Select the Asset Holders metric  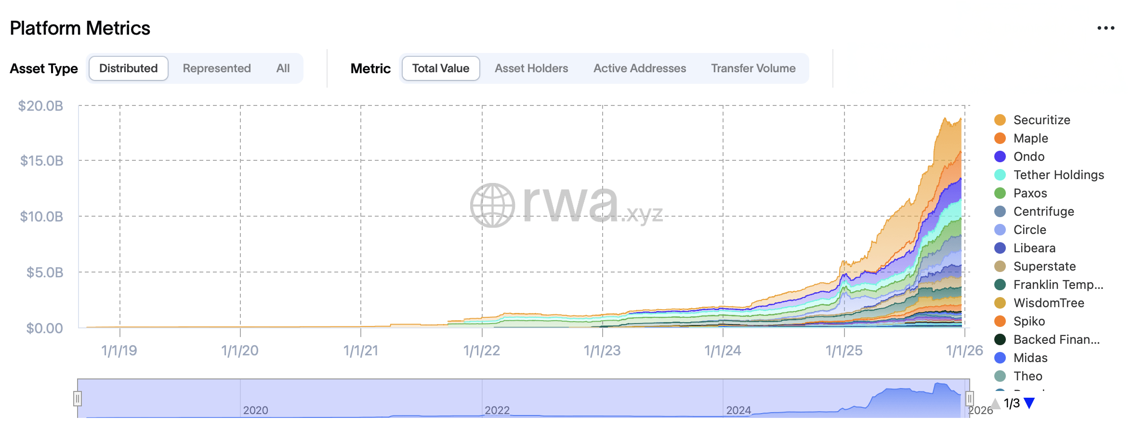click(x=531, y=68)
